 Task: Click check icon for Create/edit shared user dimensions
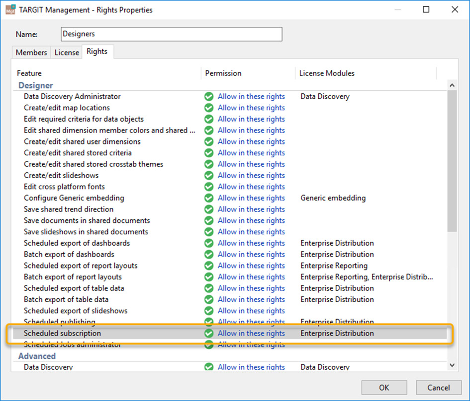click(x=209, y=141)
